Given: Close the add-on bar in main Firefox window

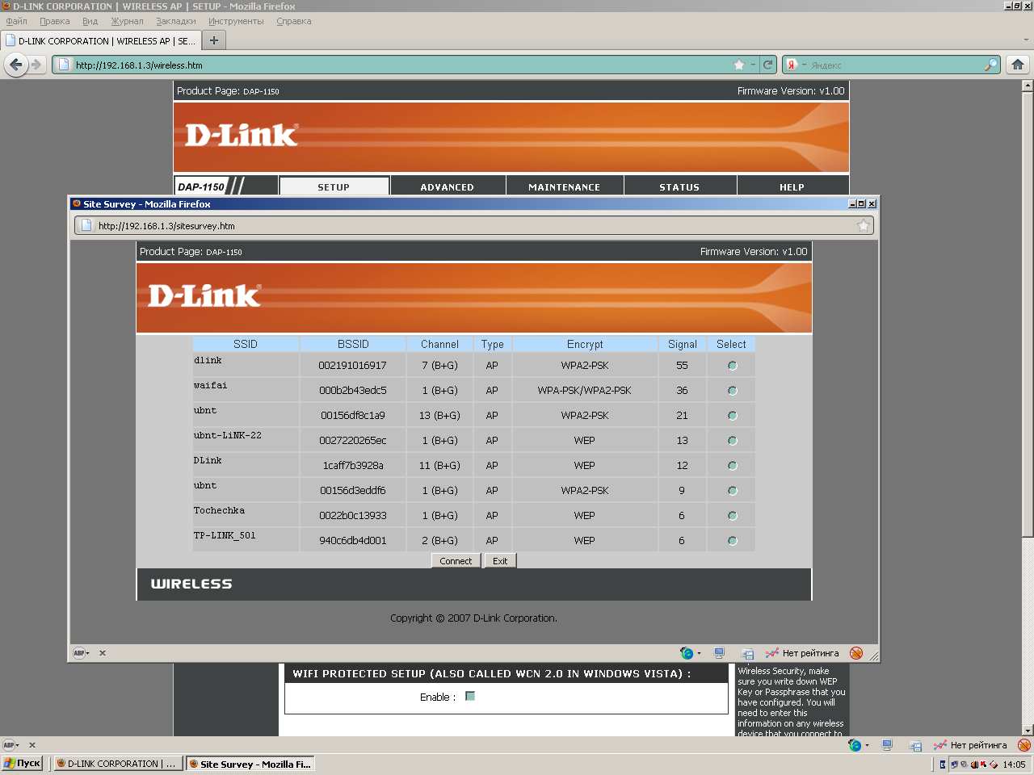Looking at the screenshot, I should click(x=32, y=745).
